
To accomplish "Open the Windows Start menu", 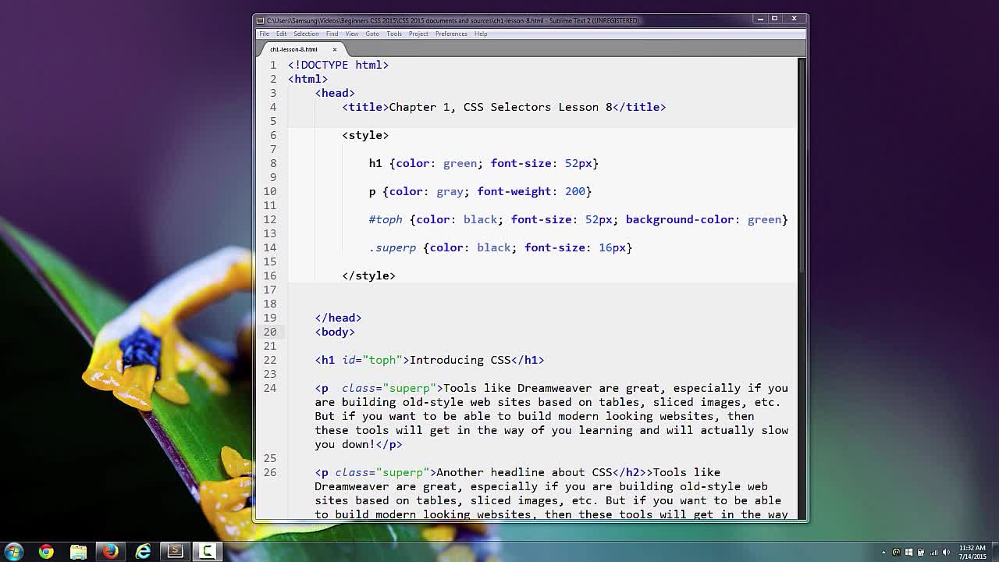I will coord(14,551).
